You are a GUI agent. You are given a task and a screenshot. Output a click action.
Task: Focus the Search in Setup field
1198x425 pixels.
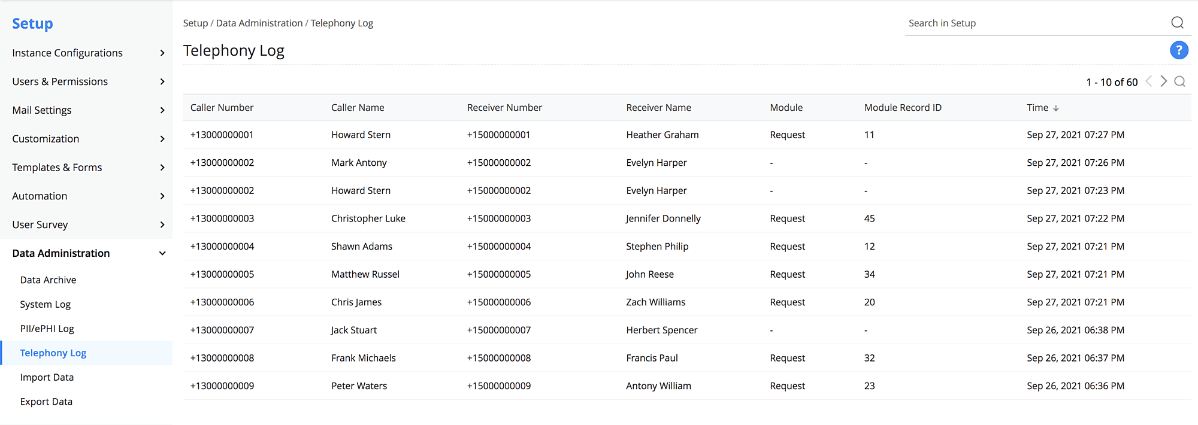1033,23
